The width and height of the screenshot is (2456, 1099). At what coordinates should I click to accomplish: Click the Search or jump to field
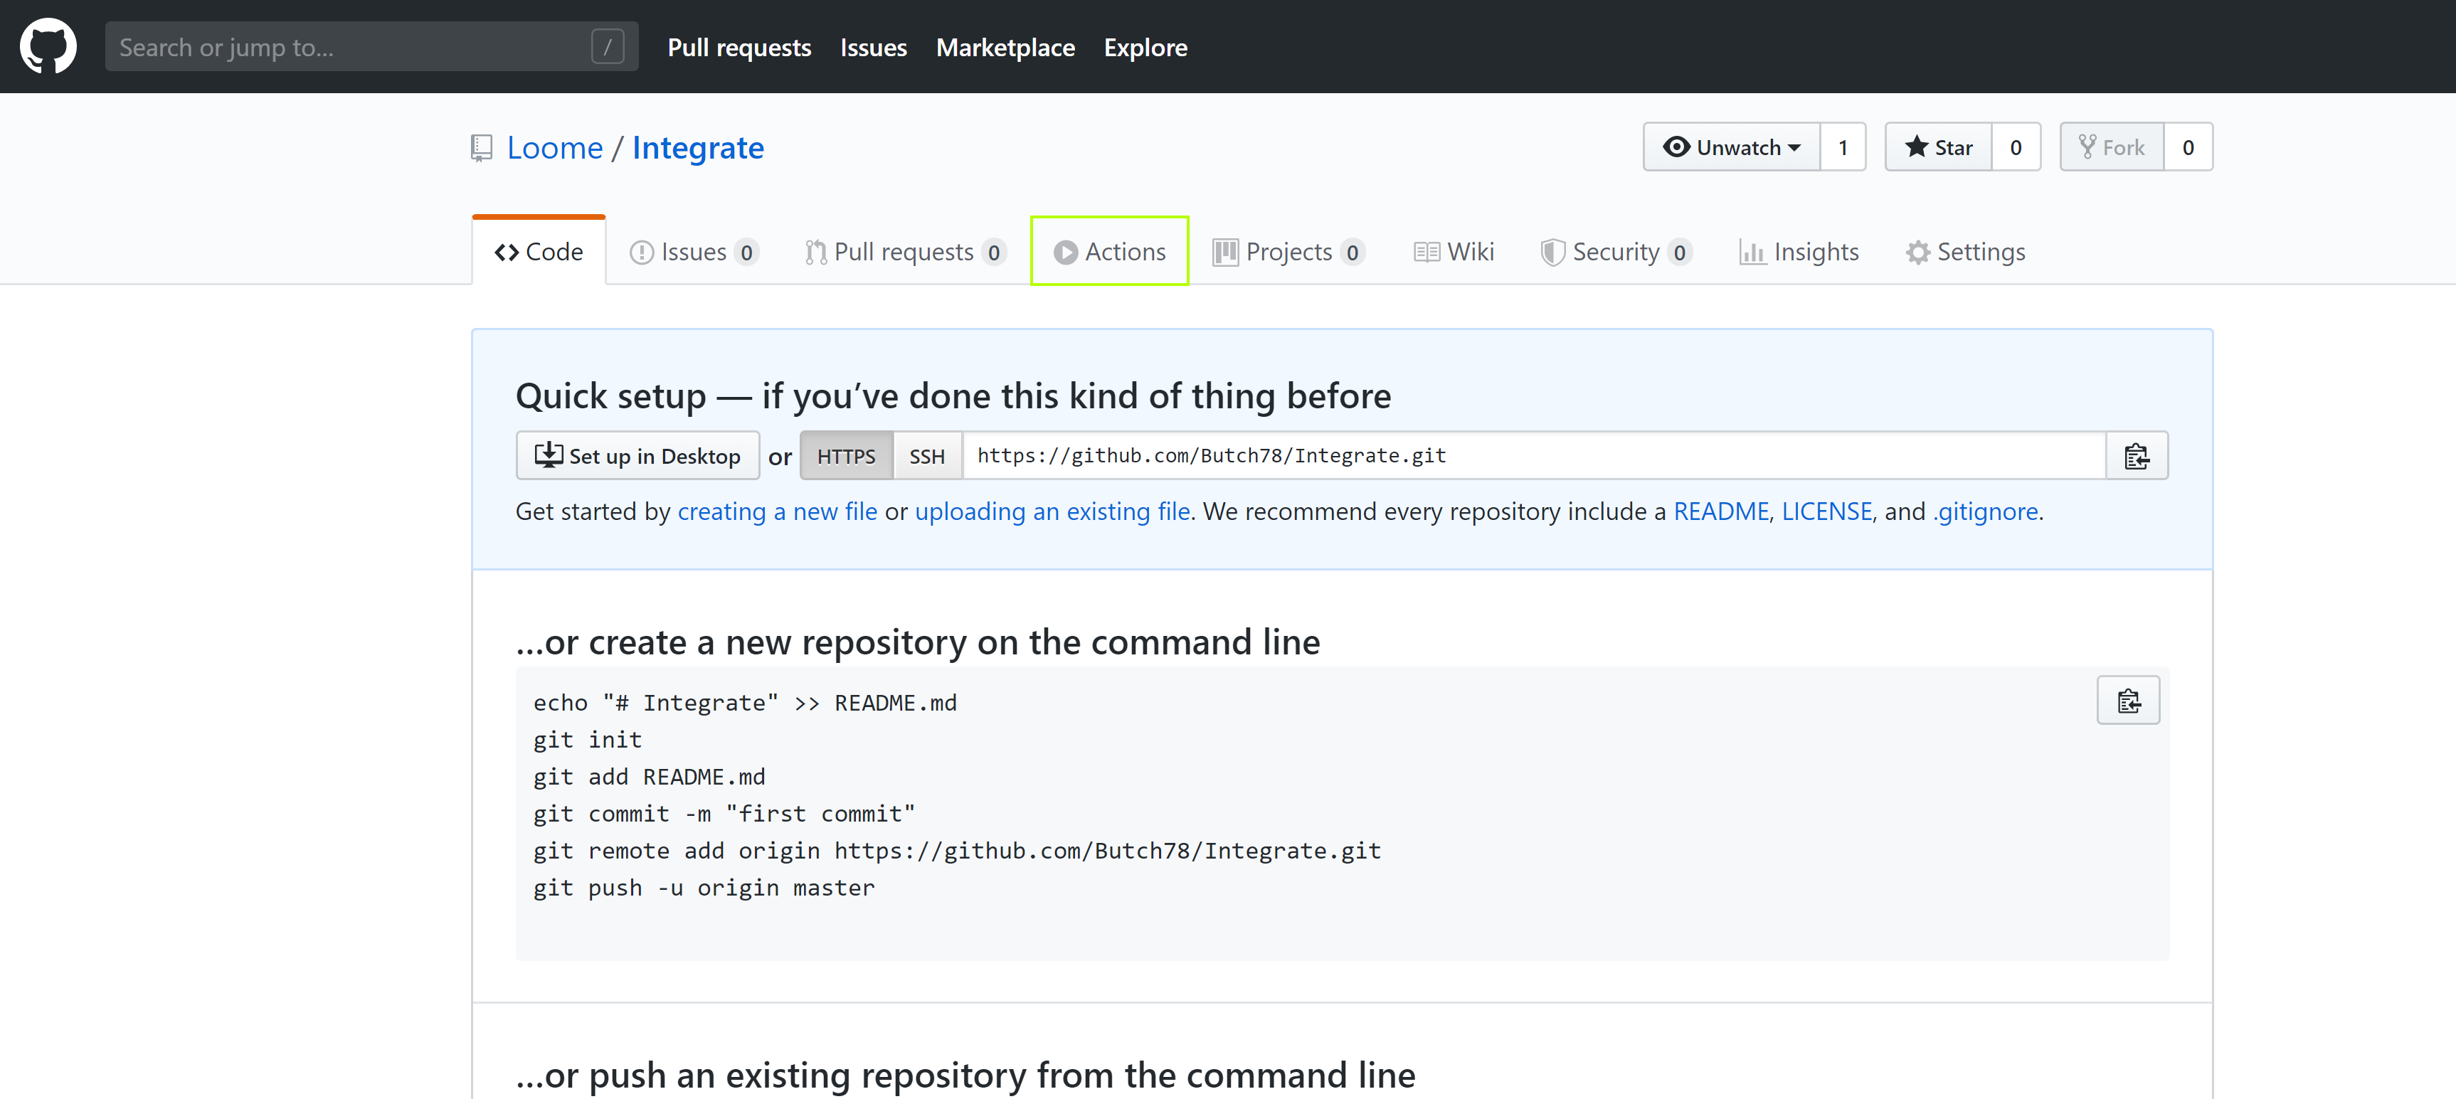(372, 47)
